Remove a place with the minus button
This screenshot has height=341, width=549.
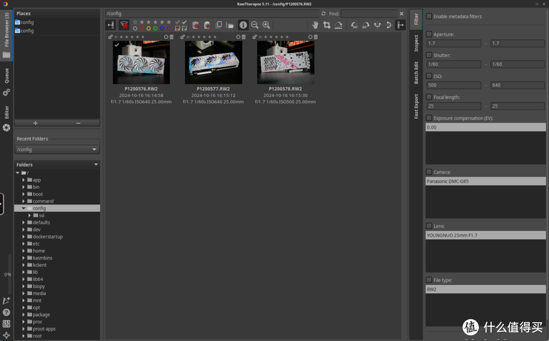click(x=78, y=123)
